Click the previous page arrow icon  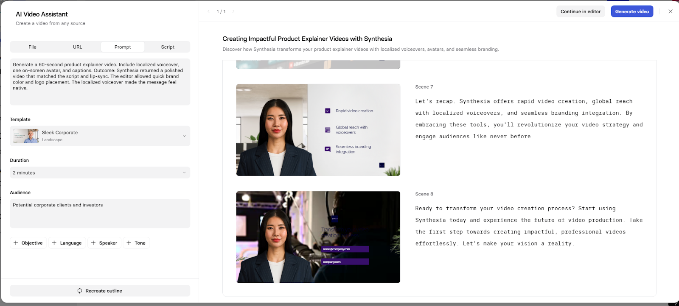coord(208,11)
